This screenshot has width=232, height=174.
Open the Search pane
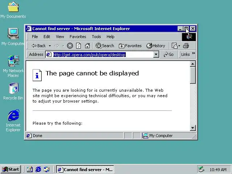click(105, 46)
